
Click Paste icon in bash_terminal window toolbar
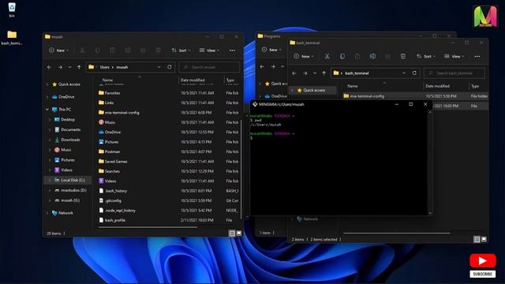point(357,56)
